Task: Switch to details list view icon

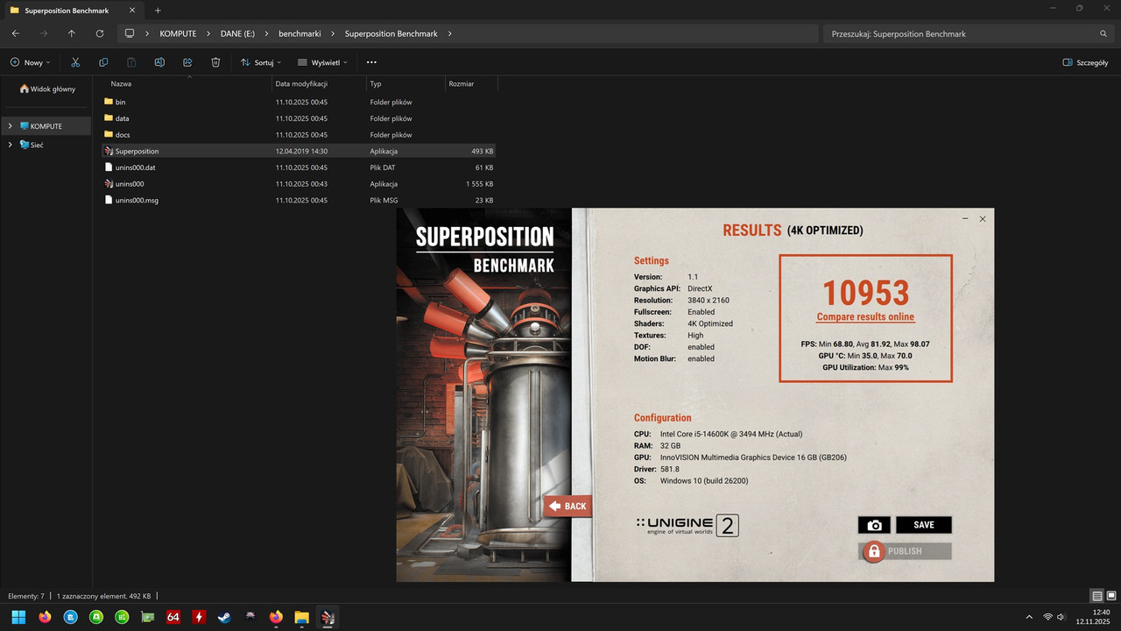Action: point(1097,596)
